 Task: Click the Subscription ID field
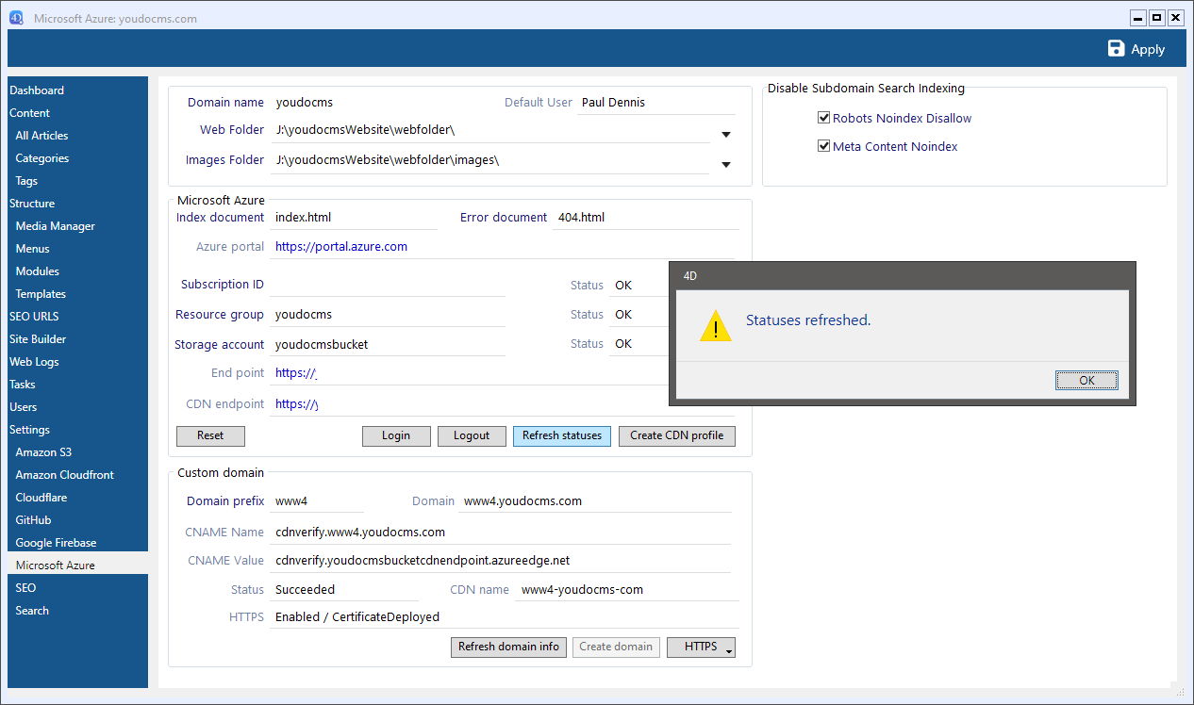click(388, 285)
